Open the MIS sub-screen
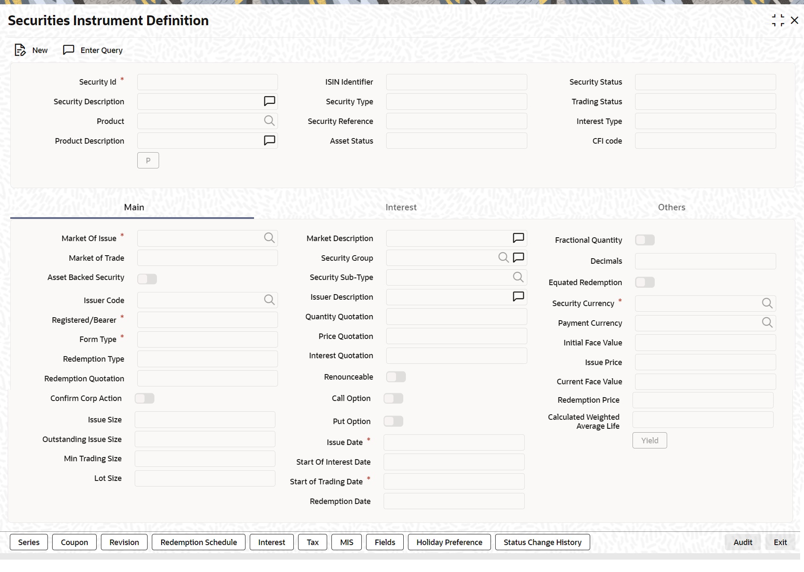The width and height of the screenshot is (804, 572). pos(347,542)
